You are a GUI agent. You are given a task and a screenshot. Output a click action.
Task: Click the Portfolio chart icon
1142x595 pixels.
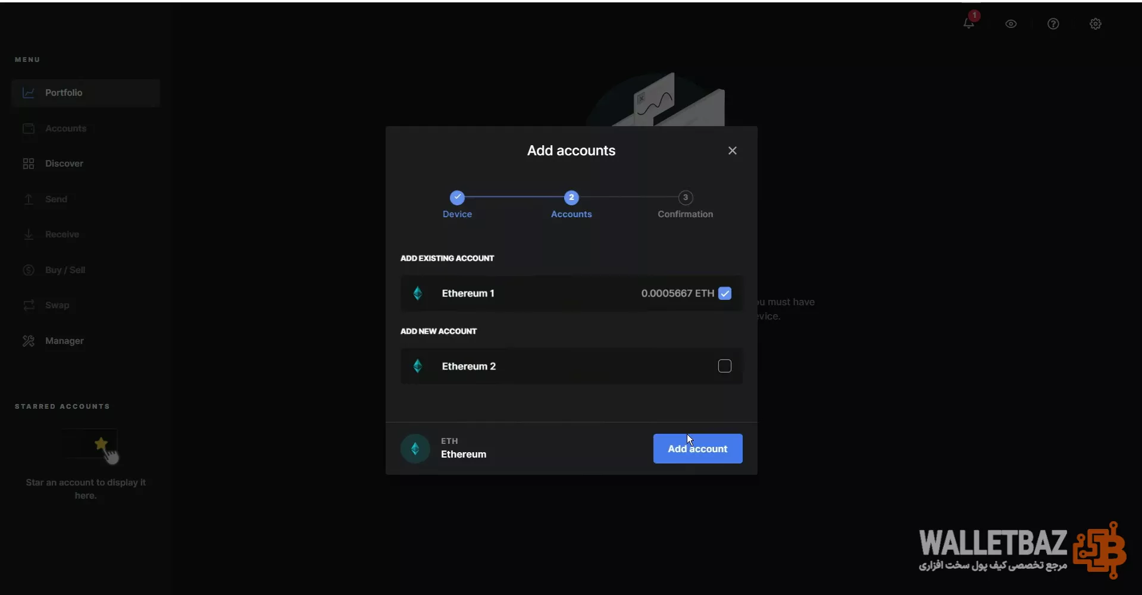tap(29, 93)
